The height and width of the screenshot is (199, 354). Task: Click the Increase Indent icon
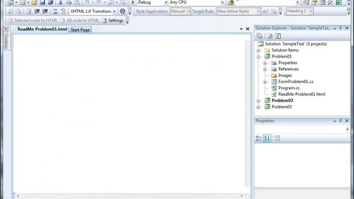[x=45, y=11]
